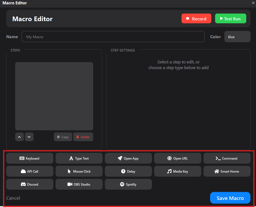Image resolution: width=256 pixels, height=207 pixels.
Task: Open the Blue color selector
Action: click(237, 37)
